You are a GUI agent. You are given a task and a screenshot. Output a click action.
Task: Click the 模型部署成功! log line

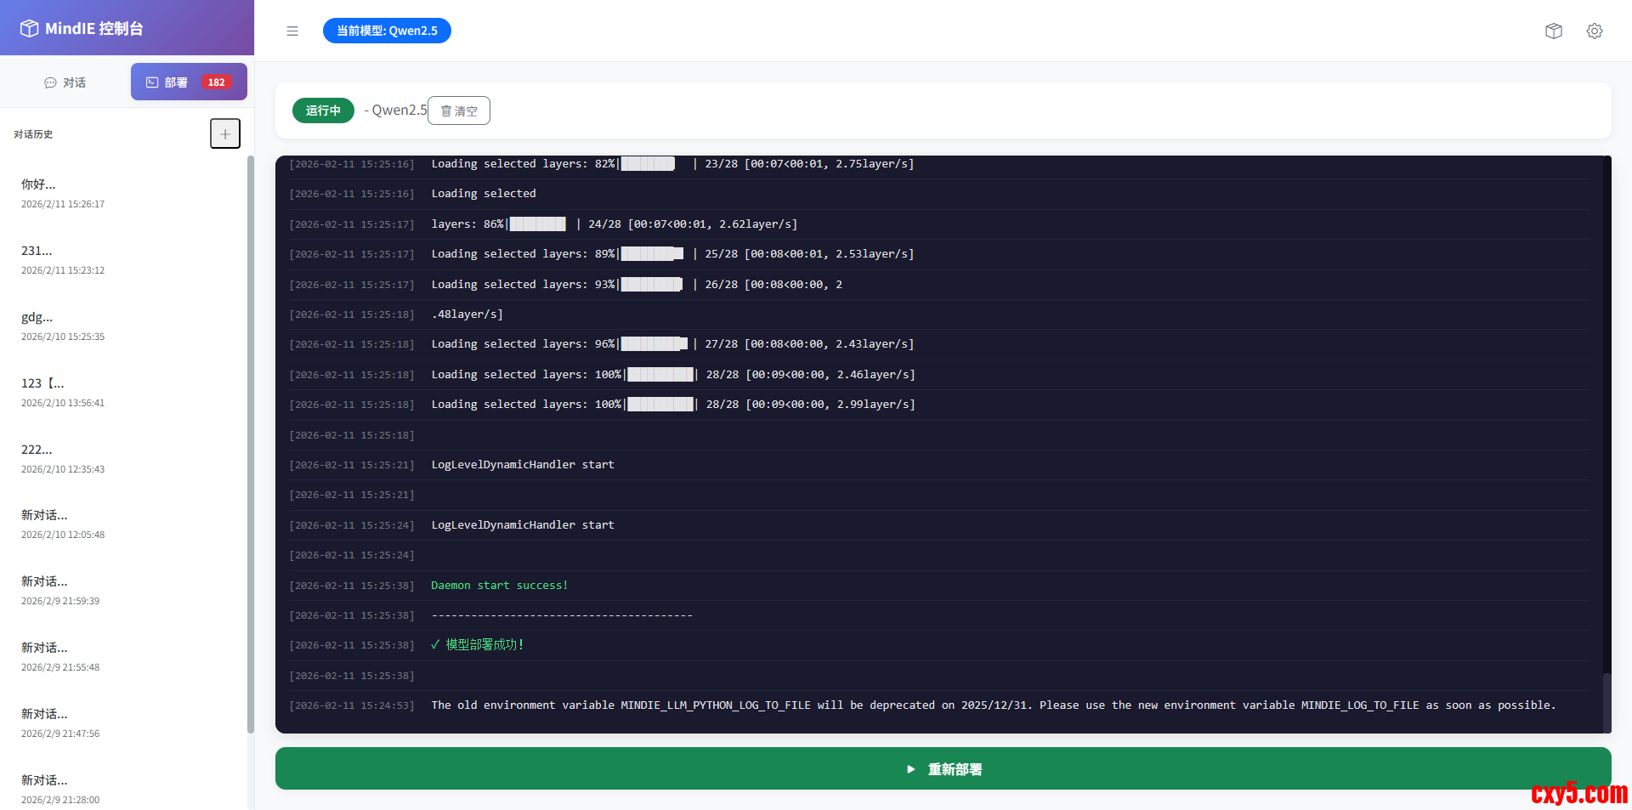(938, 645)
